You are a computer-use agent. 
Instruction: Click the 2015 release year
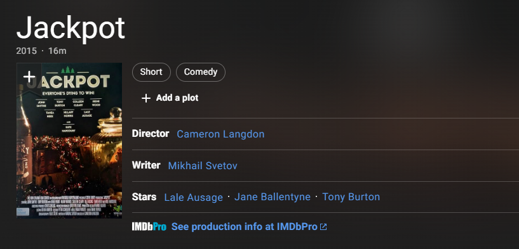[x=27, y=51]
